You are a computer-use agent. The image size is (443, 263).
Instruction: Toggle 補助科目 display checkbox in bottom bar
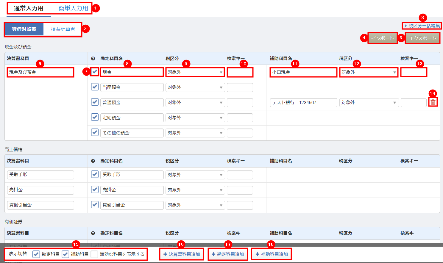click(65, 254)
